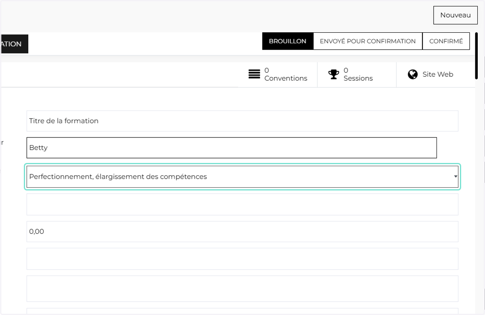
Task: Open the Site Web link
Action: tap(436, 74)
